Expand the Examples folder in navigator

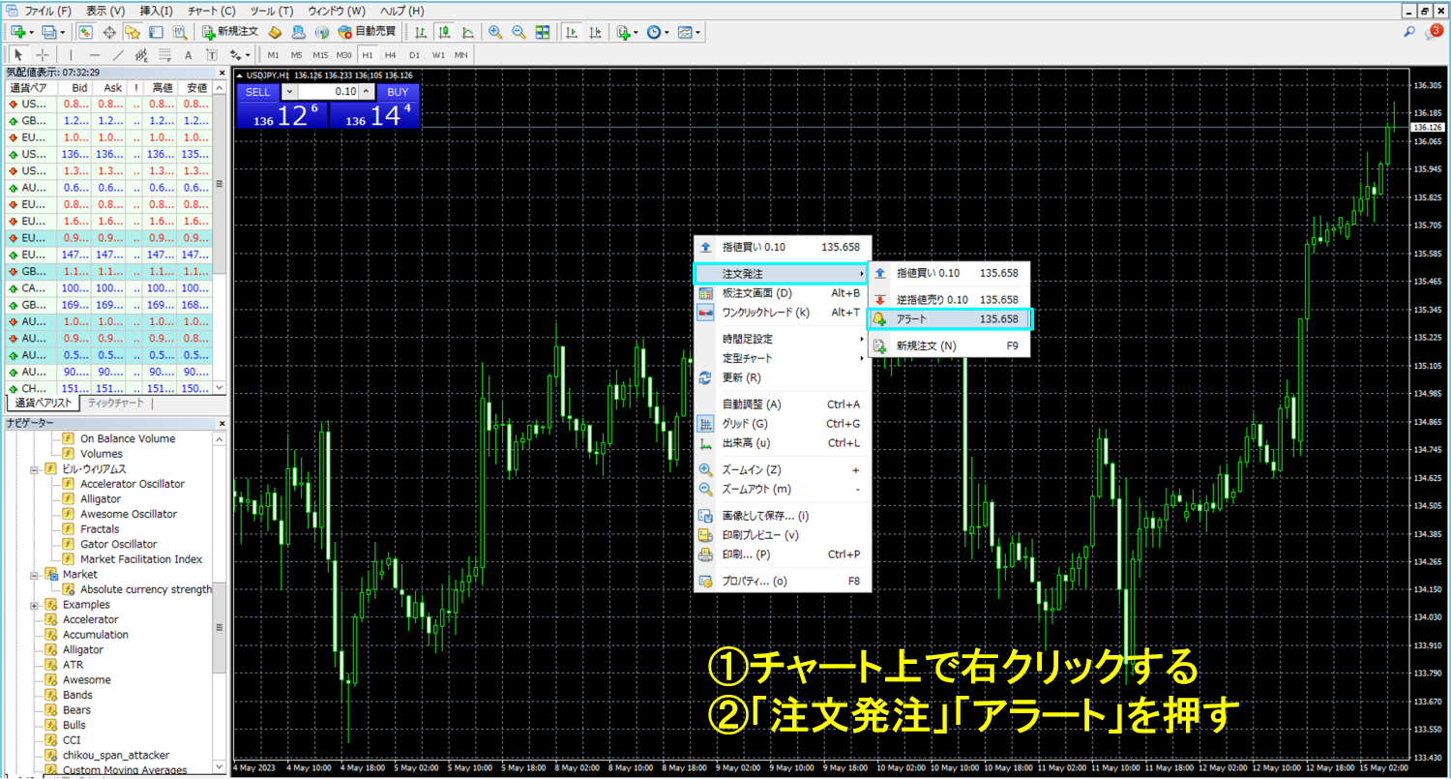(x=35, y=605)
